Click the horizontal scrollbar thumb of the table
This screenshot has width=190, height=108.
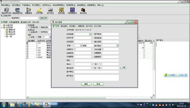(x=67, y=97)
